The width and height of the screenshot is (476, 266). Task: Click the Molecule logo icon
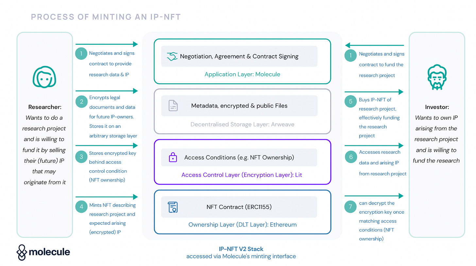[x=21, y=252]
